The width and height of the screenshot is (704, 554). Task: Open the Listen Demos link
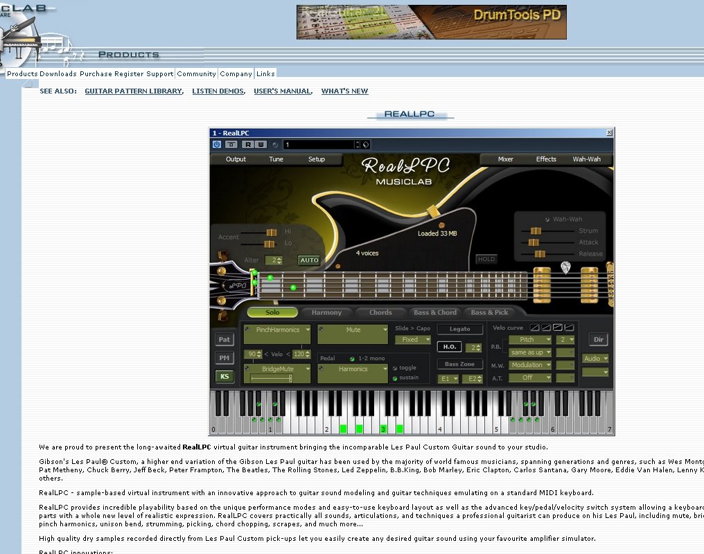point(218,91)
